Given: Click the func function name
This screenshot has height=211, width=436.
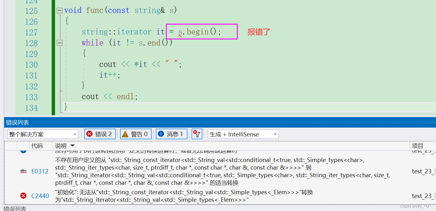Looking at the screenshot, I should coord(95,10).
